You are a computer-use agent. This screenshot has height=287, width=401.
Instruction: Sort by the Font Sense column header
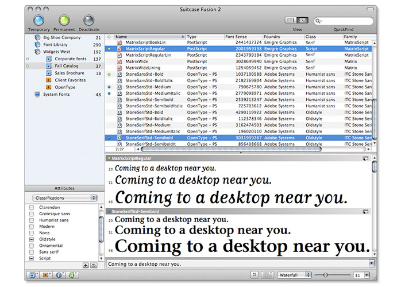(244, 37)
